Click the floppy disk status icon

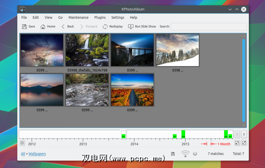[x=173, y=154]
